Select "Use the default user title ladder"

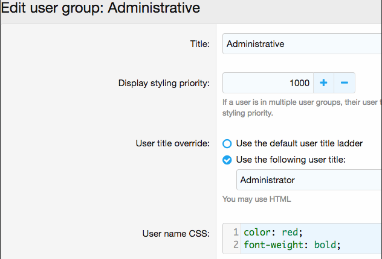pos(227,143)
